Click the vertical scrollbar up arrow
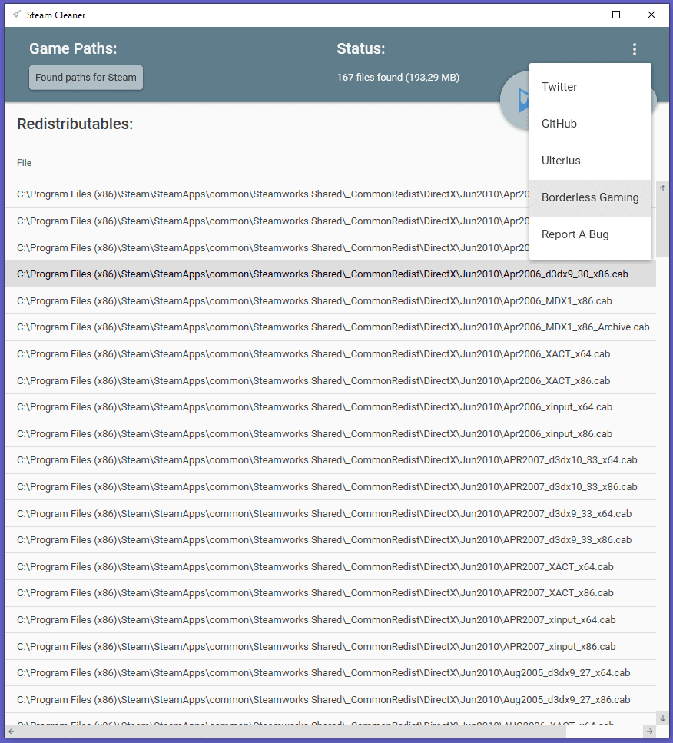This screenshot has height=743, width=673. tap(662, 188)
